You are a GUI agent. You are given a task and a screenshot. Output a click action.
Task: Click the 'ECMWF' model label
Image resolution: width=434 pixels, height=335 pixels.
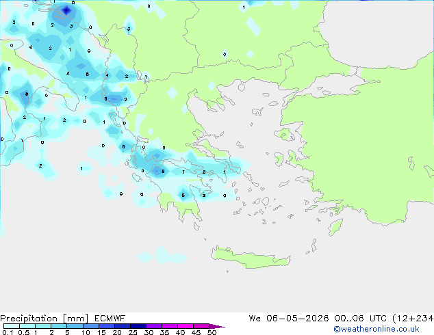tap(110, 319)
